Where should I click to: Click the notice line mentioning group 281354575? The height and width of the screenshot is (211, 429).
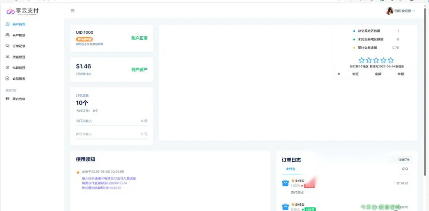coord(101,188)
